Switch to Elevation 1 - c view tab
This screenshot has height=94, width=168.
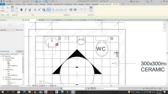[101, 20]
